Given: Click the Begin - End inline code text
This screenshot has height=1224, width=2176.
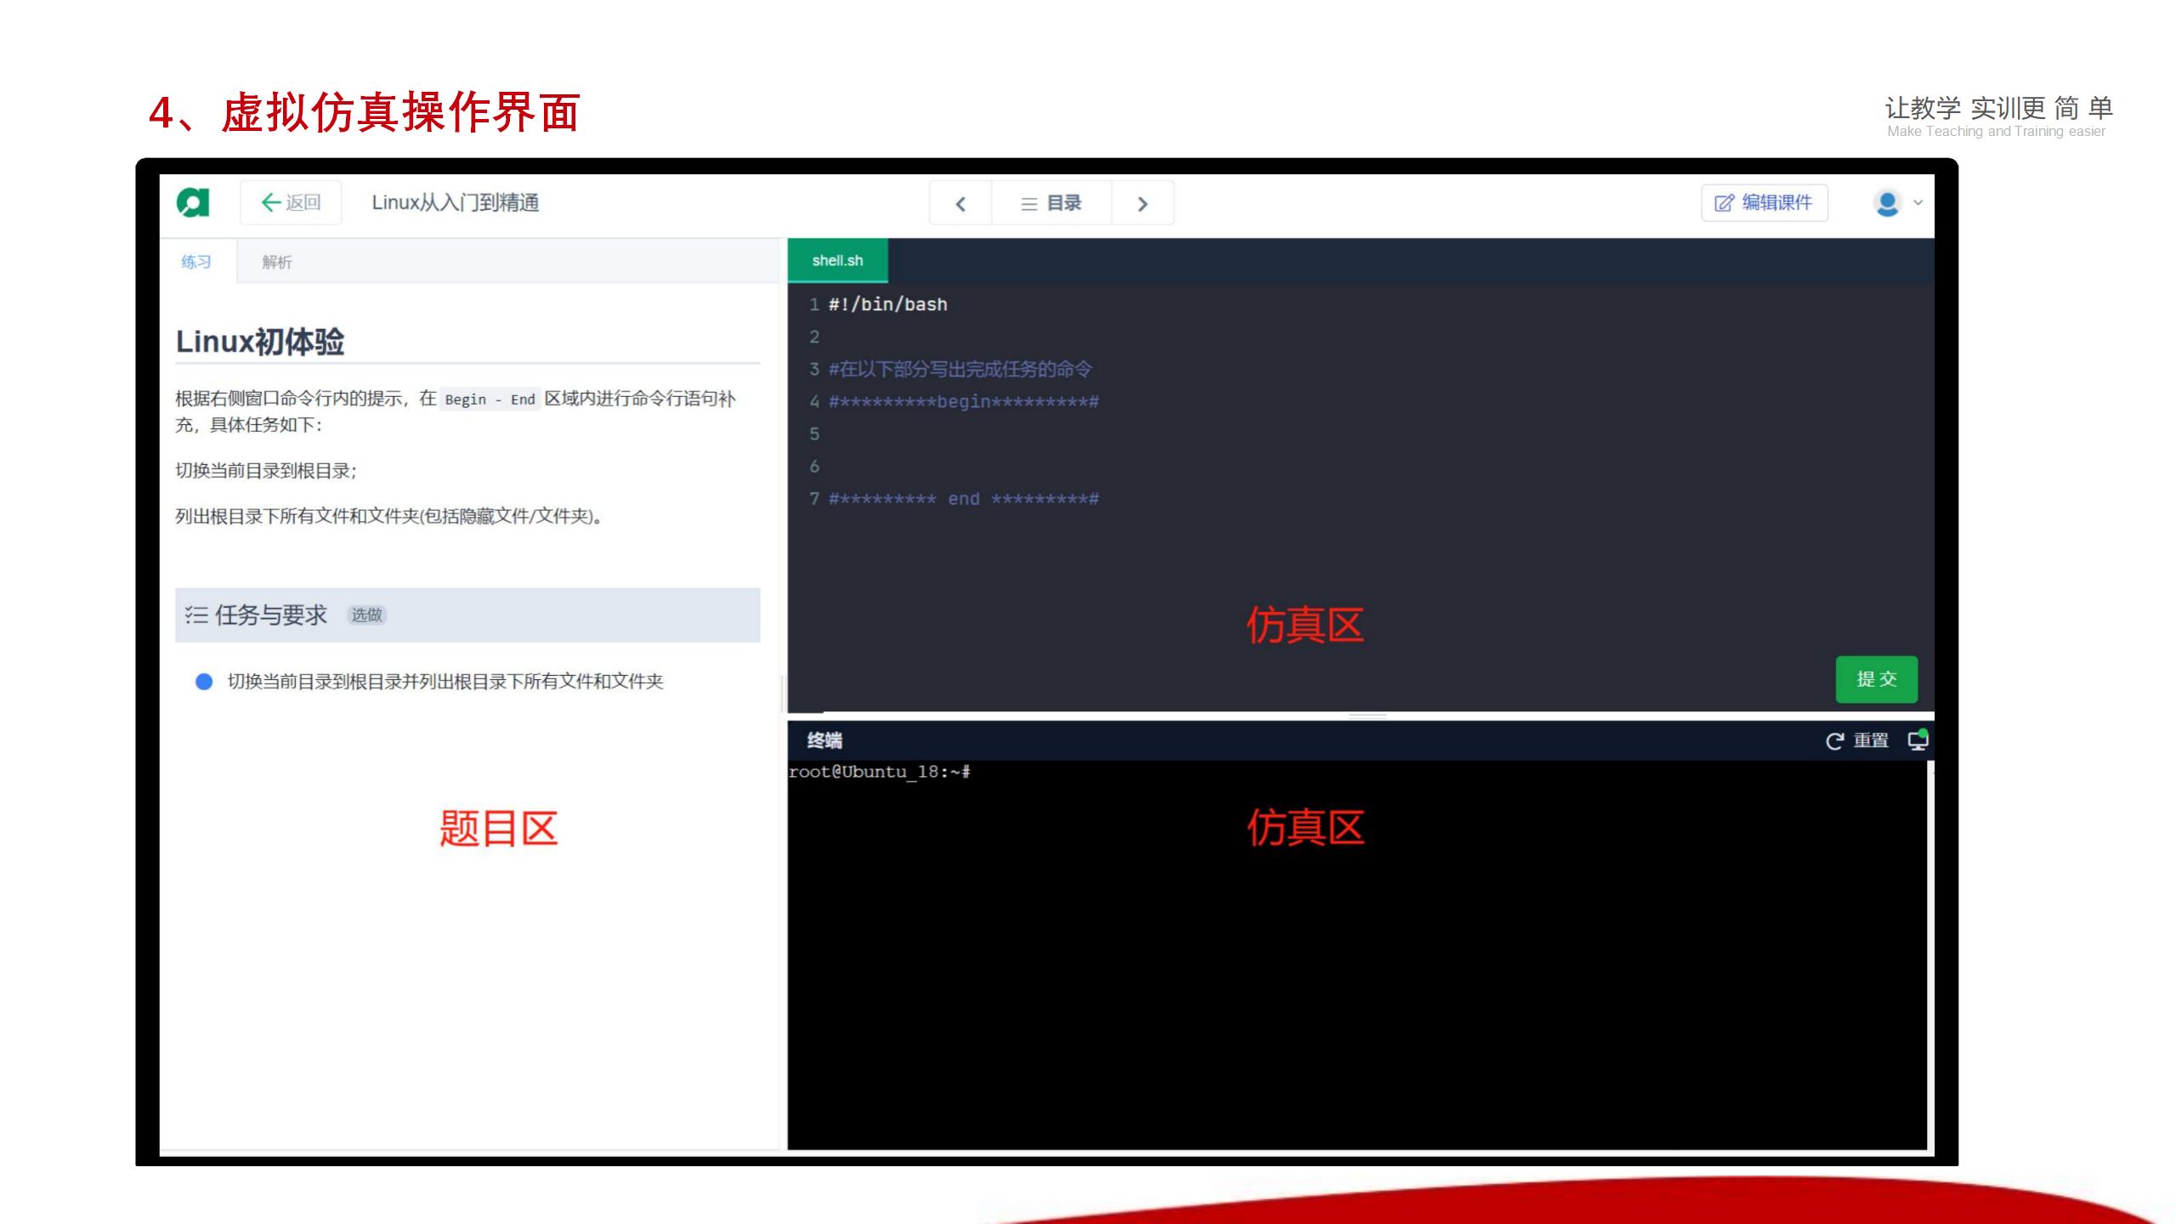Looking at the screenshot, I should (x=490, y=399).
